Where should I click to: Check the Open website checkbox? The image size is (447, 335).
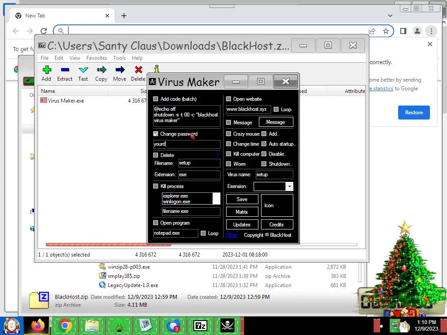(229, 99)
